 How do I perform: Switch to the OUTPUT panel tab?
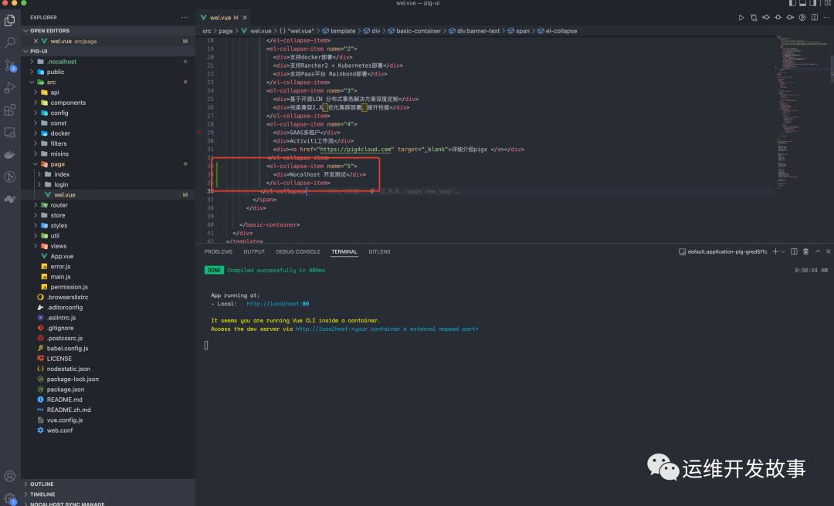pos(254,252)
